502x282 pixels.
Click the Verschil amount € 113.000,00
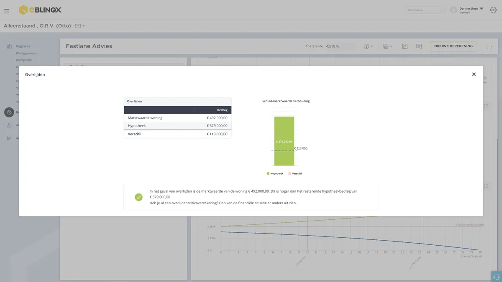pos(217,134)
